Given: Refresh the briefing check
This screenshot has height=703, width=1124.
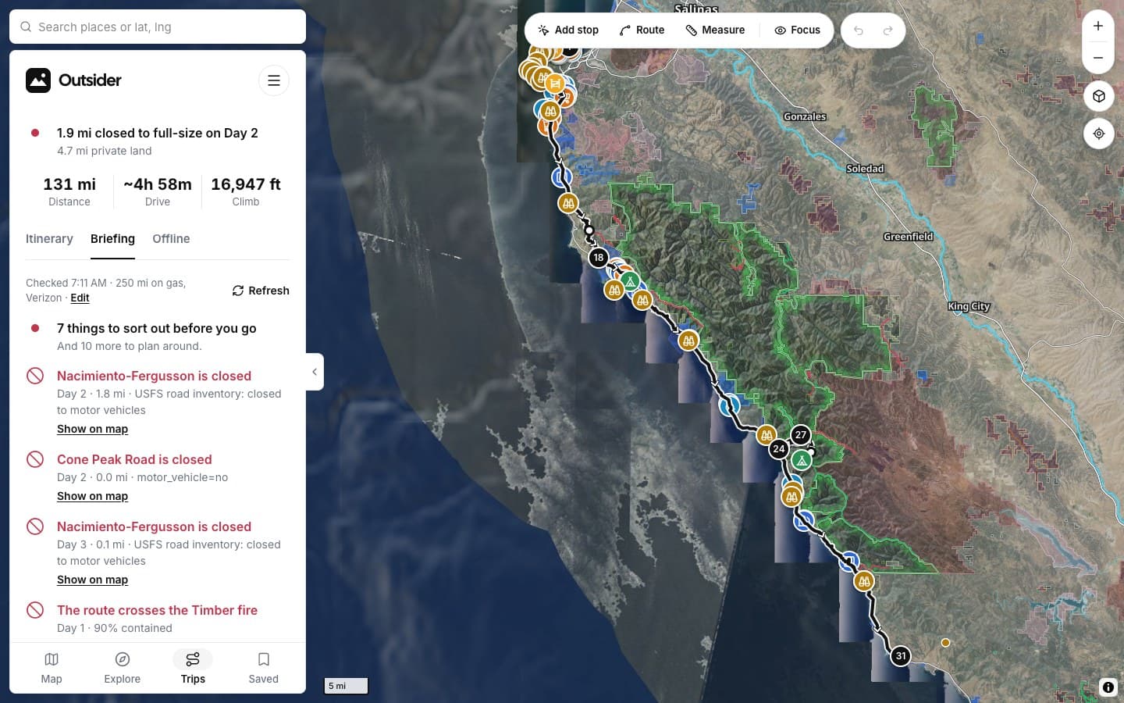Looking at the screenshot, I should 261,291.
